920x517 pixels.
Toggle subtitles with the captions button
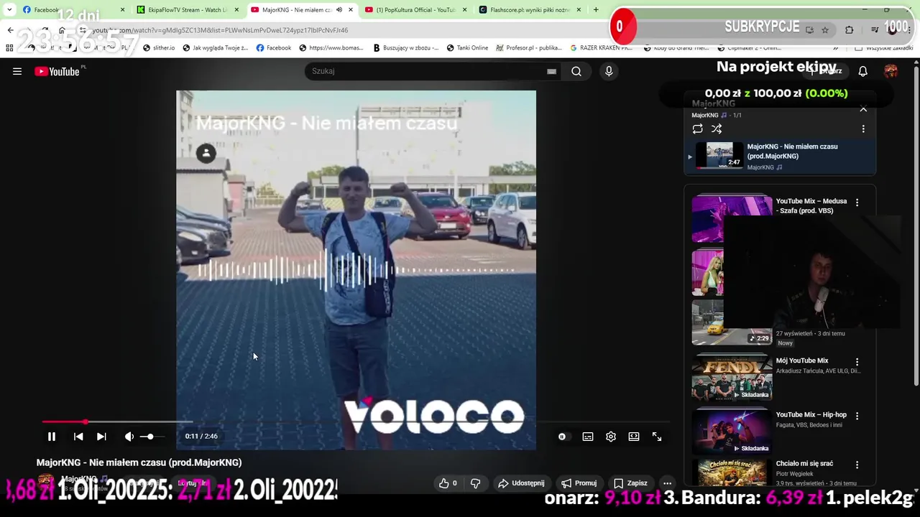click(588, 437)
